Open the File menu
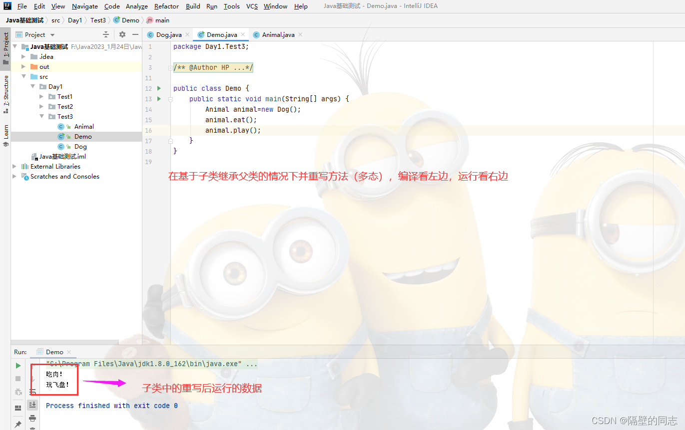This screenshot has height=430, width=685. point(22,6)
